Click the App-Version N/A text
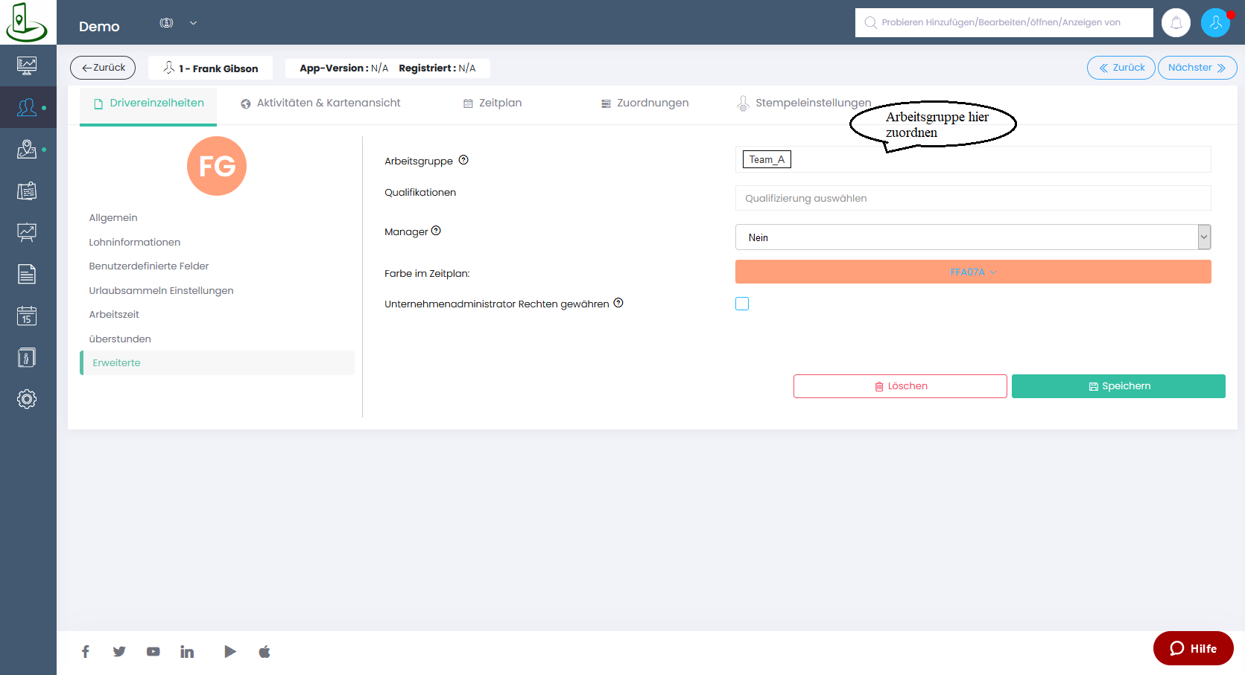Viewport: 1245px width, 675px height. point(343,68)
